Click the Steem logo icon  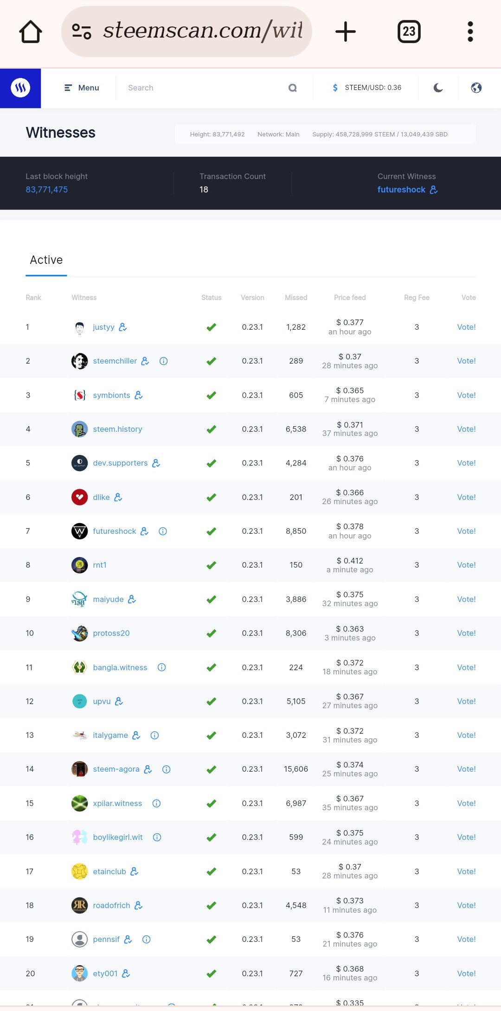point(20,88)
